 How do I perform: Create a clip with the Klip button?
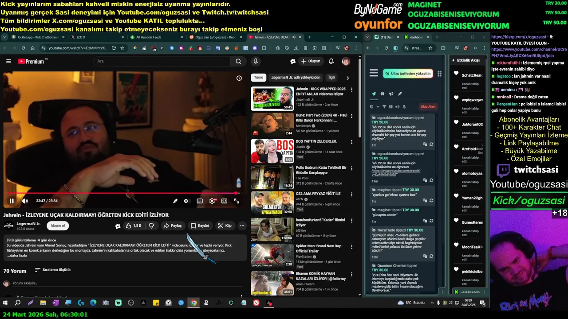pyautogui.click(x=225, y=226)
